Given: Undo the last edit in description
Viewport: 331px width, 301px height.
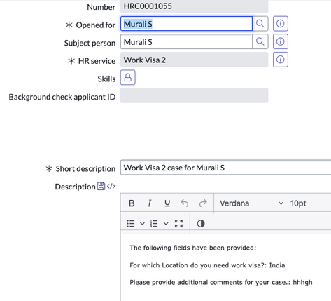Looking at the screenshot, I should (184, 203).
